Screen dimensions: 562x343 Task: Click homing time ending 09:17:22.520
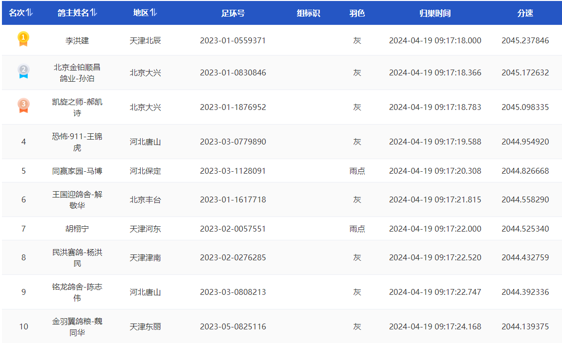point(435,257)
